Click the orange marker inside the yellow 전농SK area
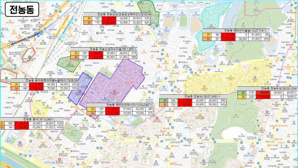The image size is (298, 168). click(204, 87)
